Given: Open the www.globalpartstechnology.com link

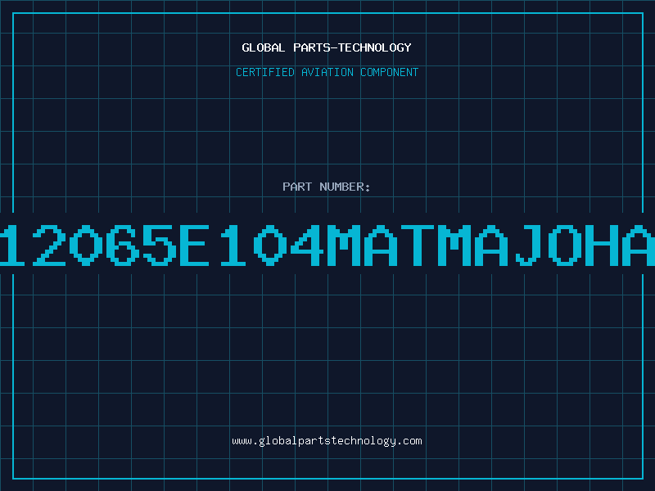Looking at the screenshot, I should [327, 441].
